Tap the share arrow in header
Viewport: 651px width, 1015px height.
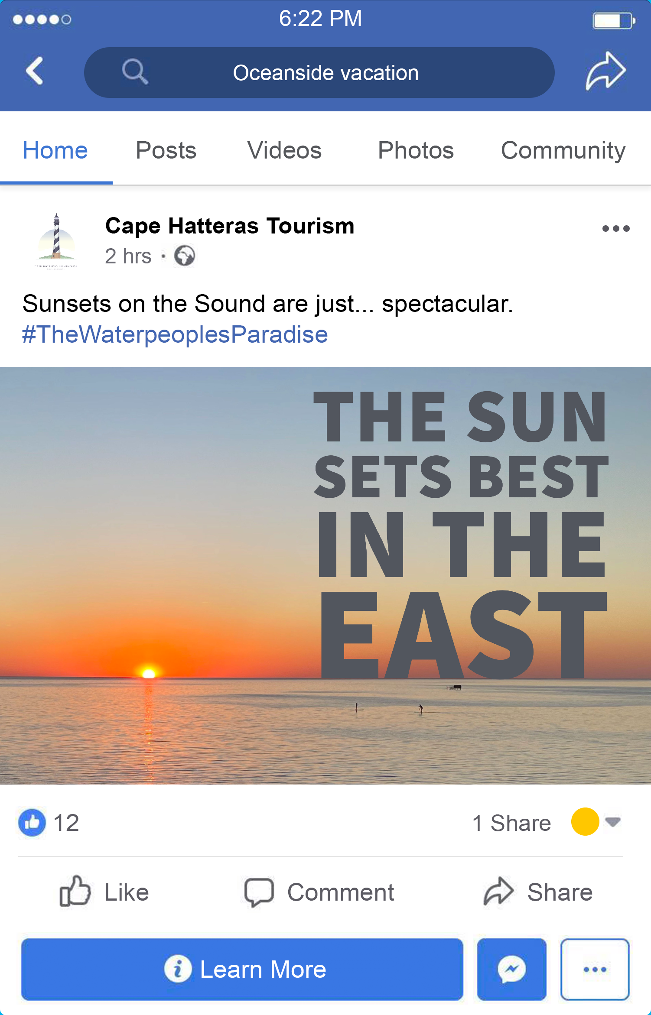coord(605,71)
